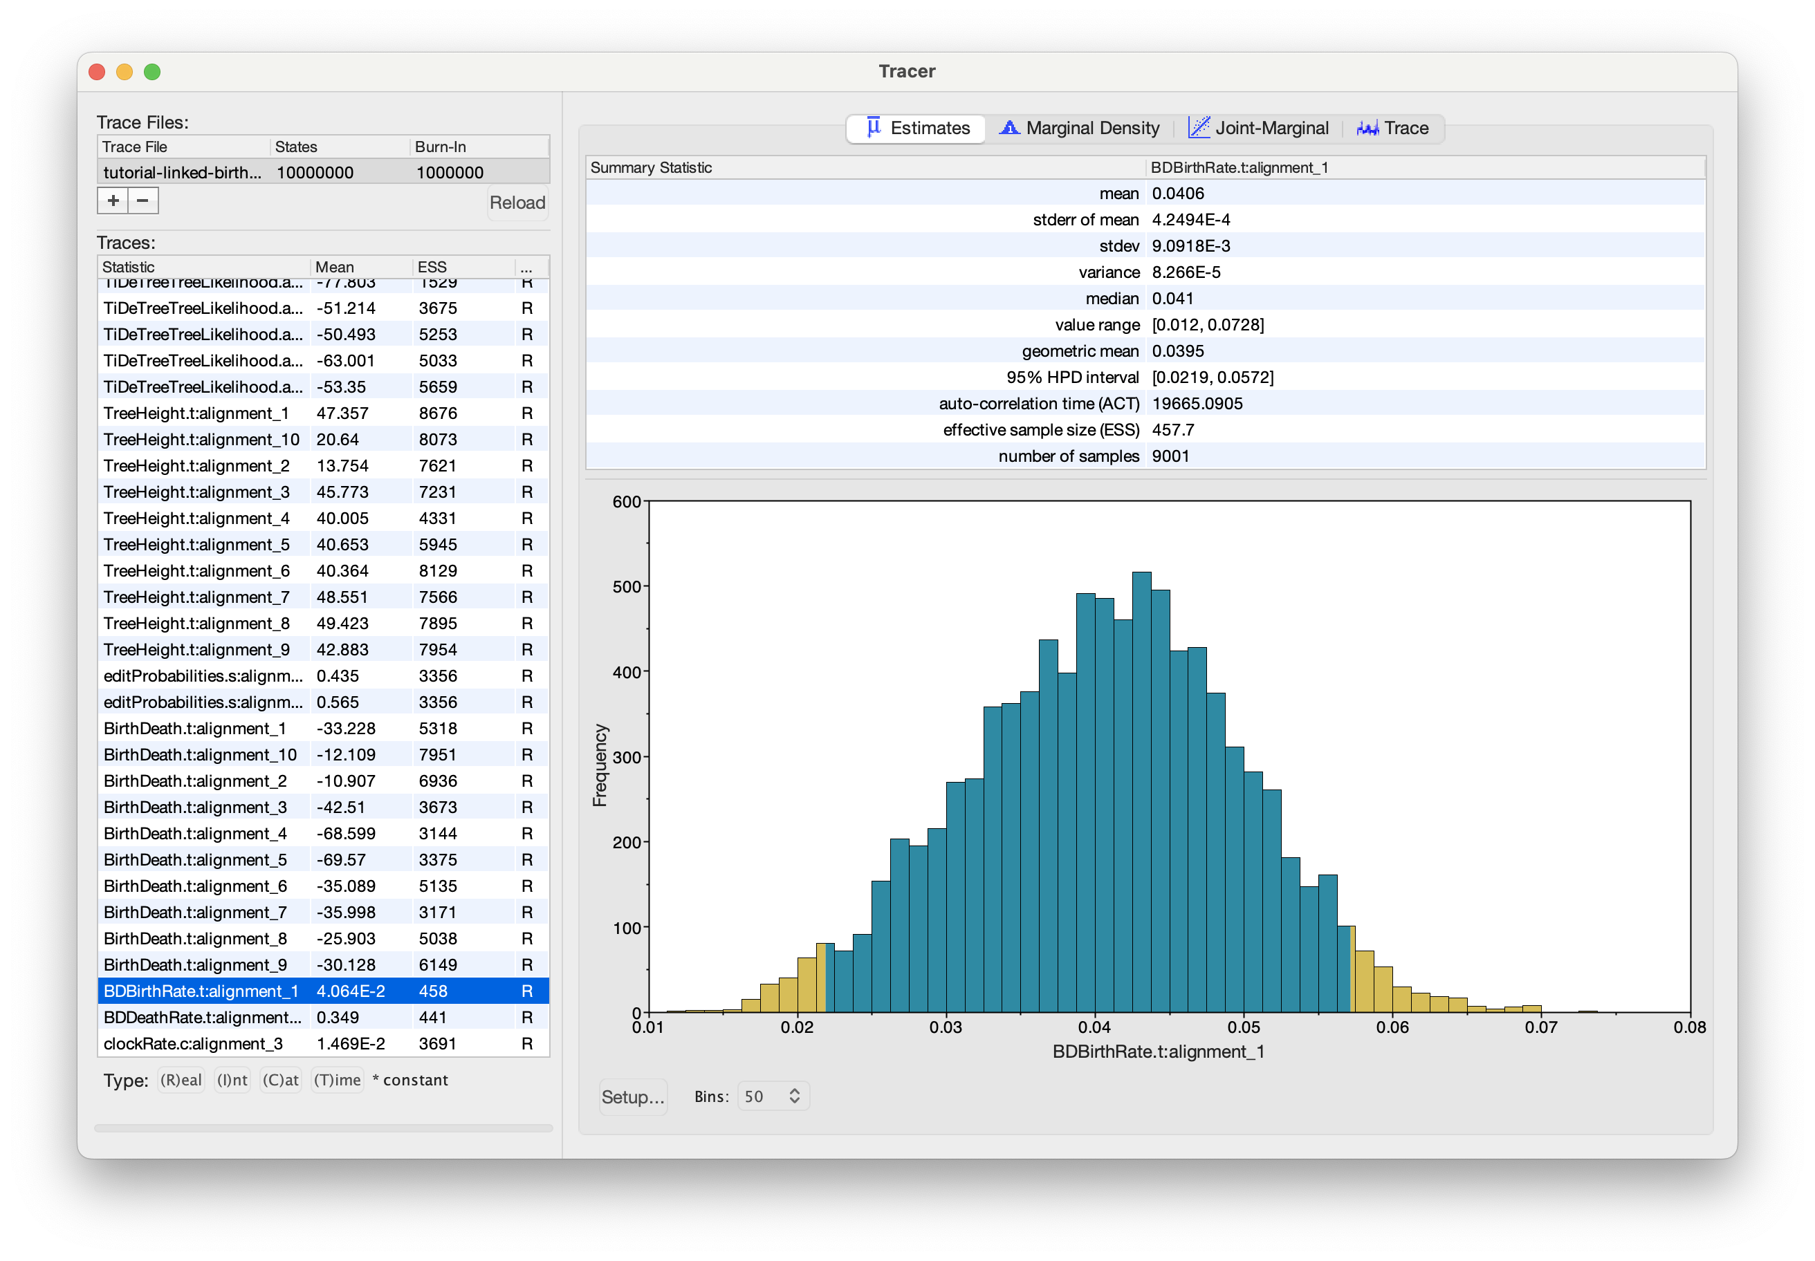Image resolution: width=1815 pixels, height=1261 pixels.
Task: Sort traces by the Mean column header
Action: coord(360,267)
